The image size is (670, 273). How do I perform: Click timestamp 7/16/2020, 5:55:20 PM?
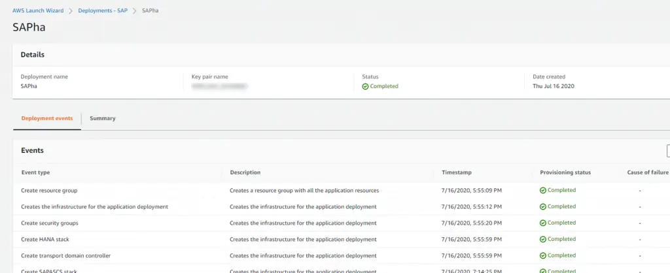click(472, 223)
